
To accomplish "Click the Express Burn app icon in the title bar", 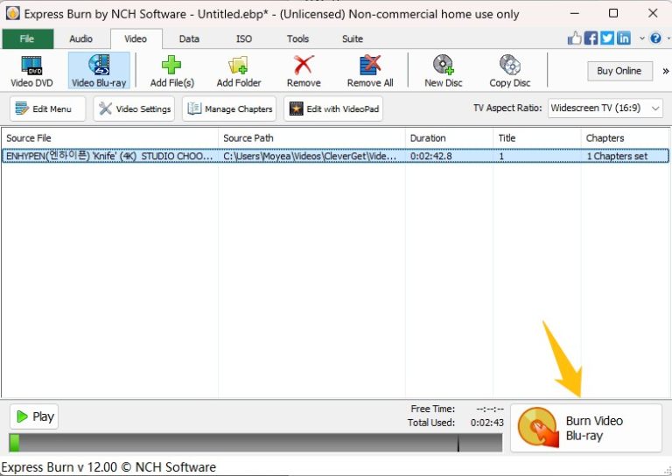I will 12,13.
